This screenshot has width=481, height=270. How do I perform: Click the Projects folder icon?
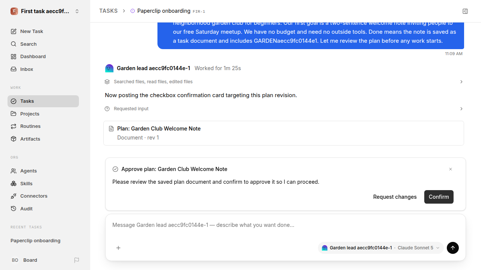14,114
